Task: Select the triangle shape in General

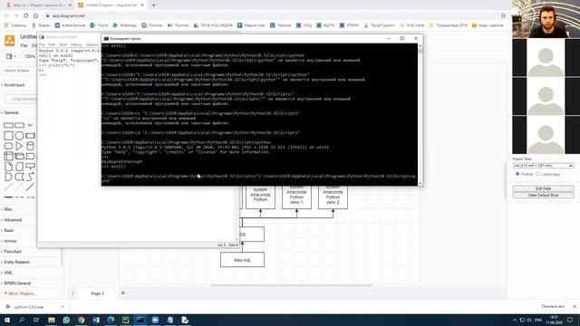Action: click(19, 146)
